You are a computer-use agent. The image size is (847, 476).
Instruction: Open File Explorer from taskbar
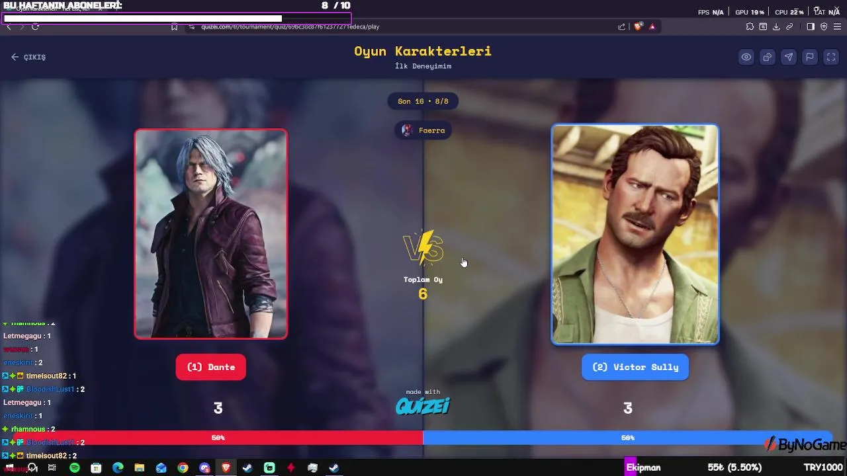pyautogui.click(x=139, y=467)
